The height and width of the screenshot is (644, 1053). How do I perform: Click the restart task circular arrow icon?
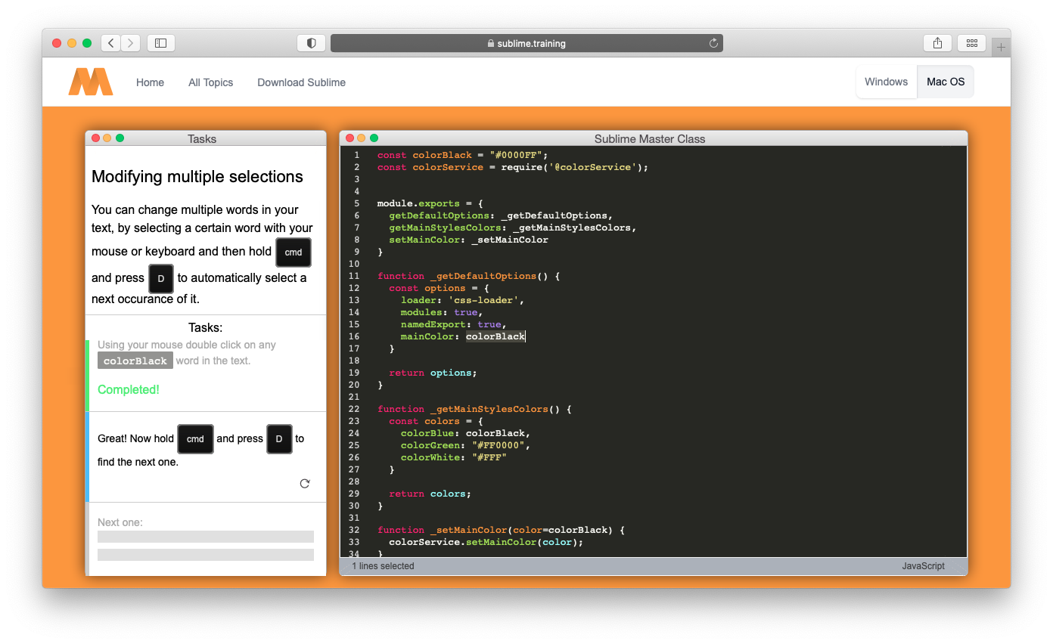coord(305,483)
